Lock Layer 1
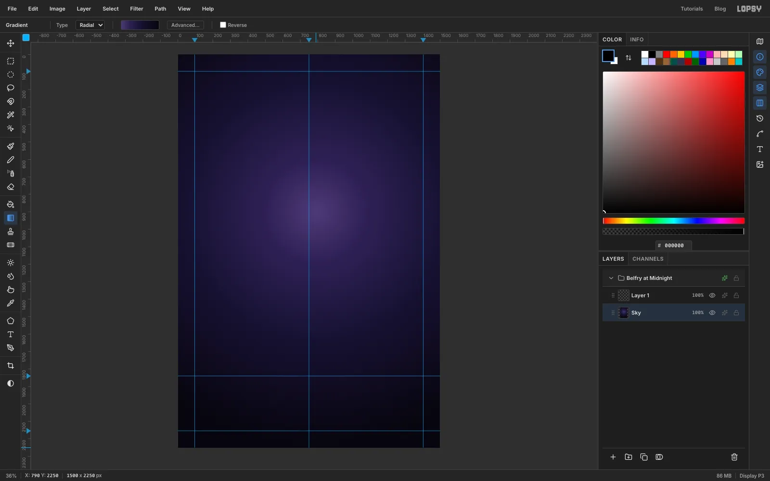This screenshot has width=770, height=481. [736, 295]
